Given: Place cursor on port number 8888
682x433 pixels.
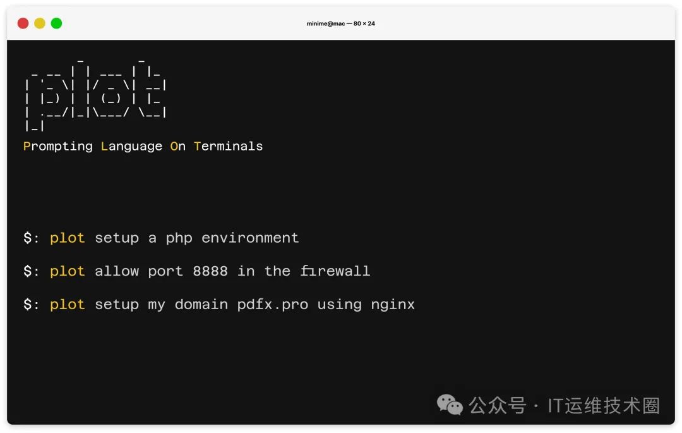Looking at the screenshot, I should pos(210,271).
